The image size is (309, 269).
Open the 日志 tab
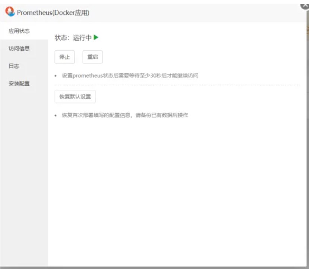point(14,66)
